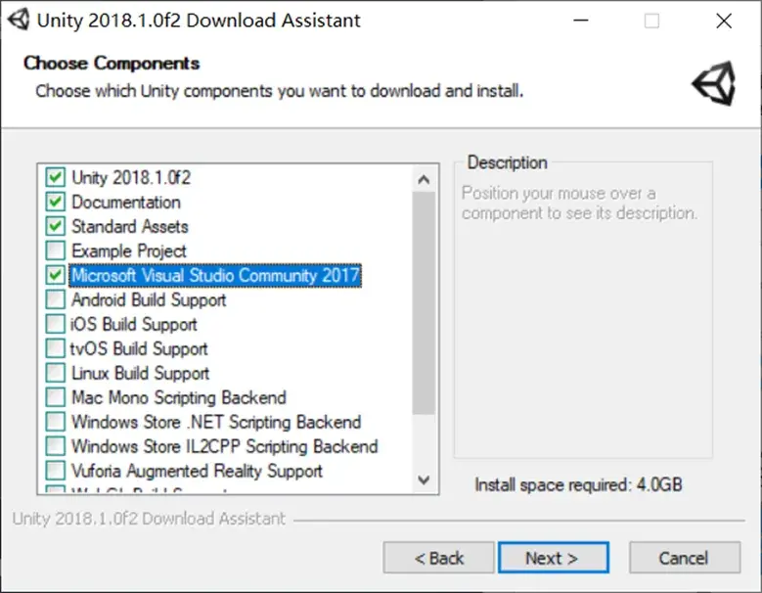
Task: Tick Windows Store IL2CPP Scripting Backend
Action: click(x=55, y=445)
